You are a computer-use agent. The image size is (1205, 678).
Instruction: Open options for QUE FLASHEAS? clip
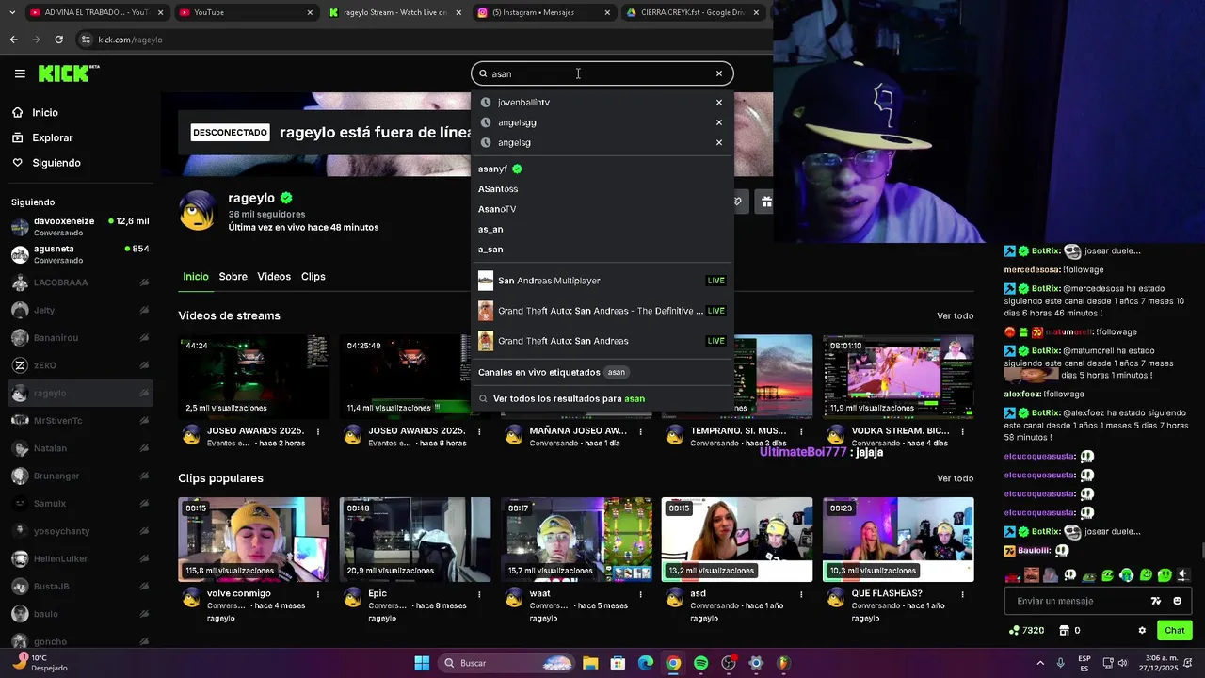pos(962,594)
